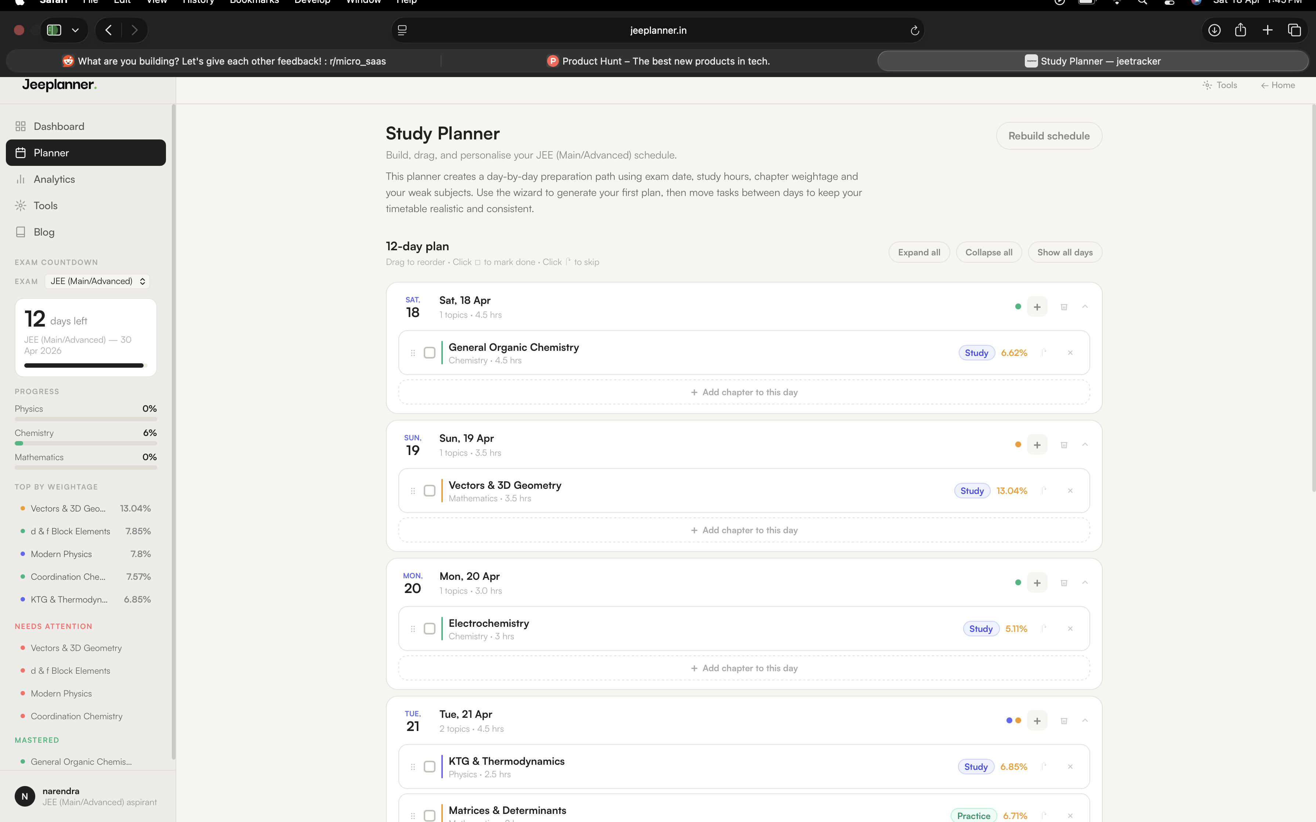Add chapter to Mon, 20 Apr
This screenshot has height=822, width=1316.
tap(744, 668)
